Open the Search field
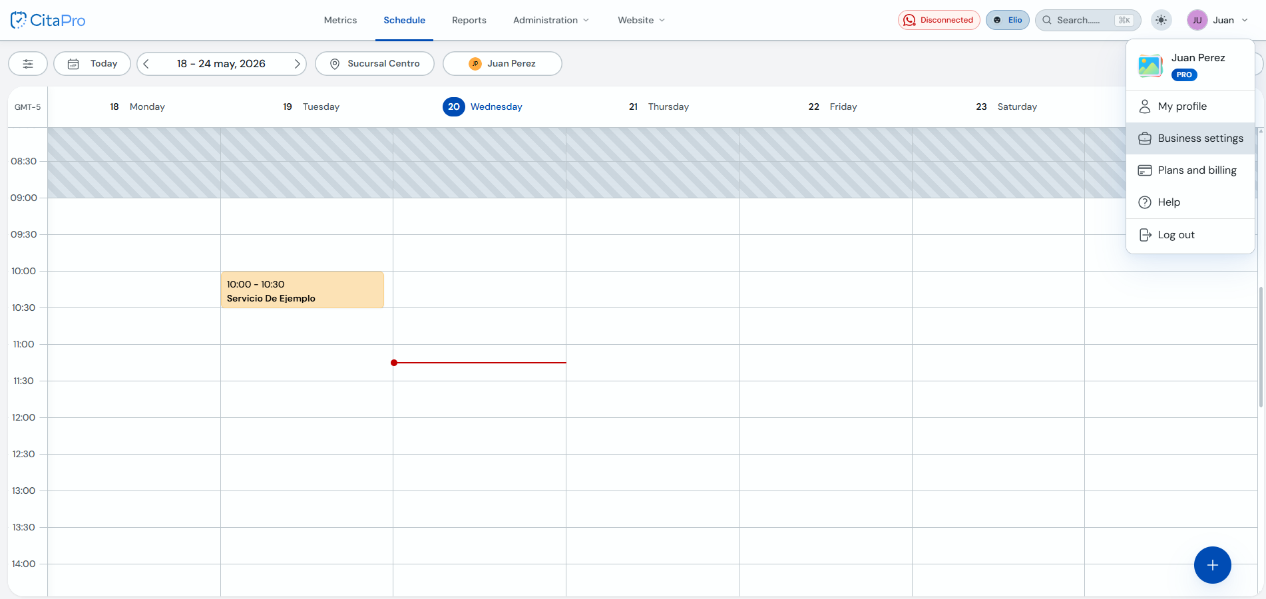This screenshot has width=1266, height=599. click(x=1088, y=20)
